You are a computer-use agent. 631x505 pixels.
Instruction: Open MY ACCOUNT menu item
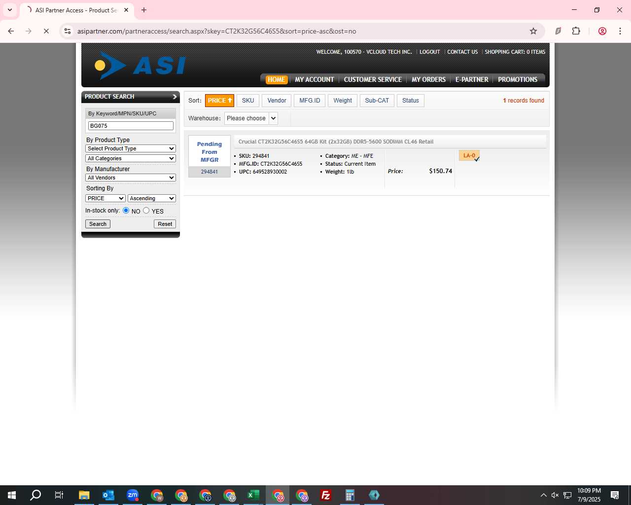[x=315, y=79]
